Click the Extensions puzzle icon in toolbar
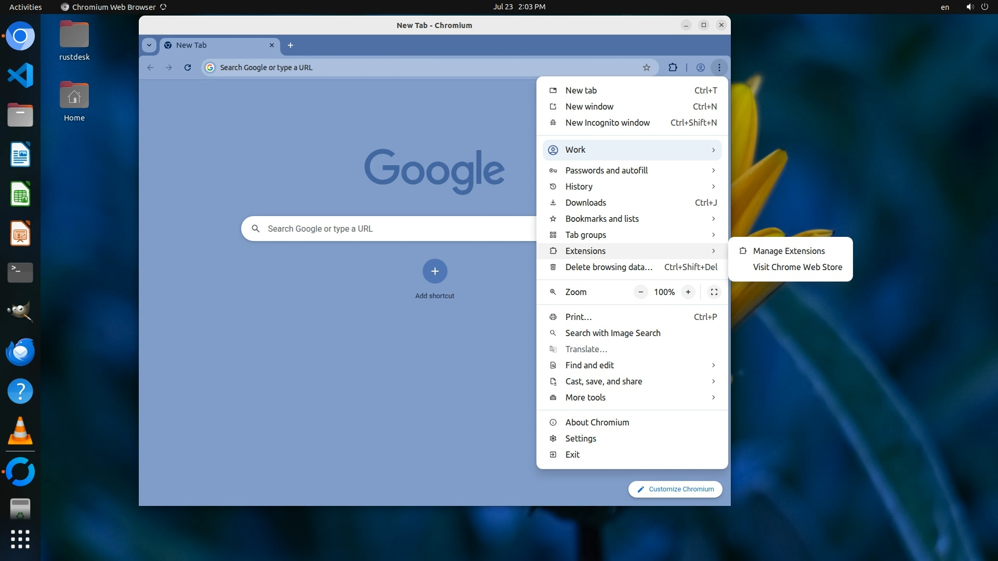Image resolution: width=998 pixels, height=561 pixels. (x=673, y=68)
